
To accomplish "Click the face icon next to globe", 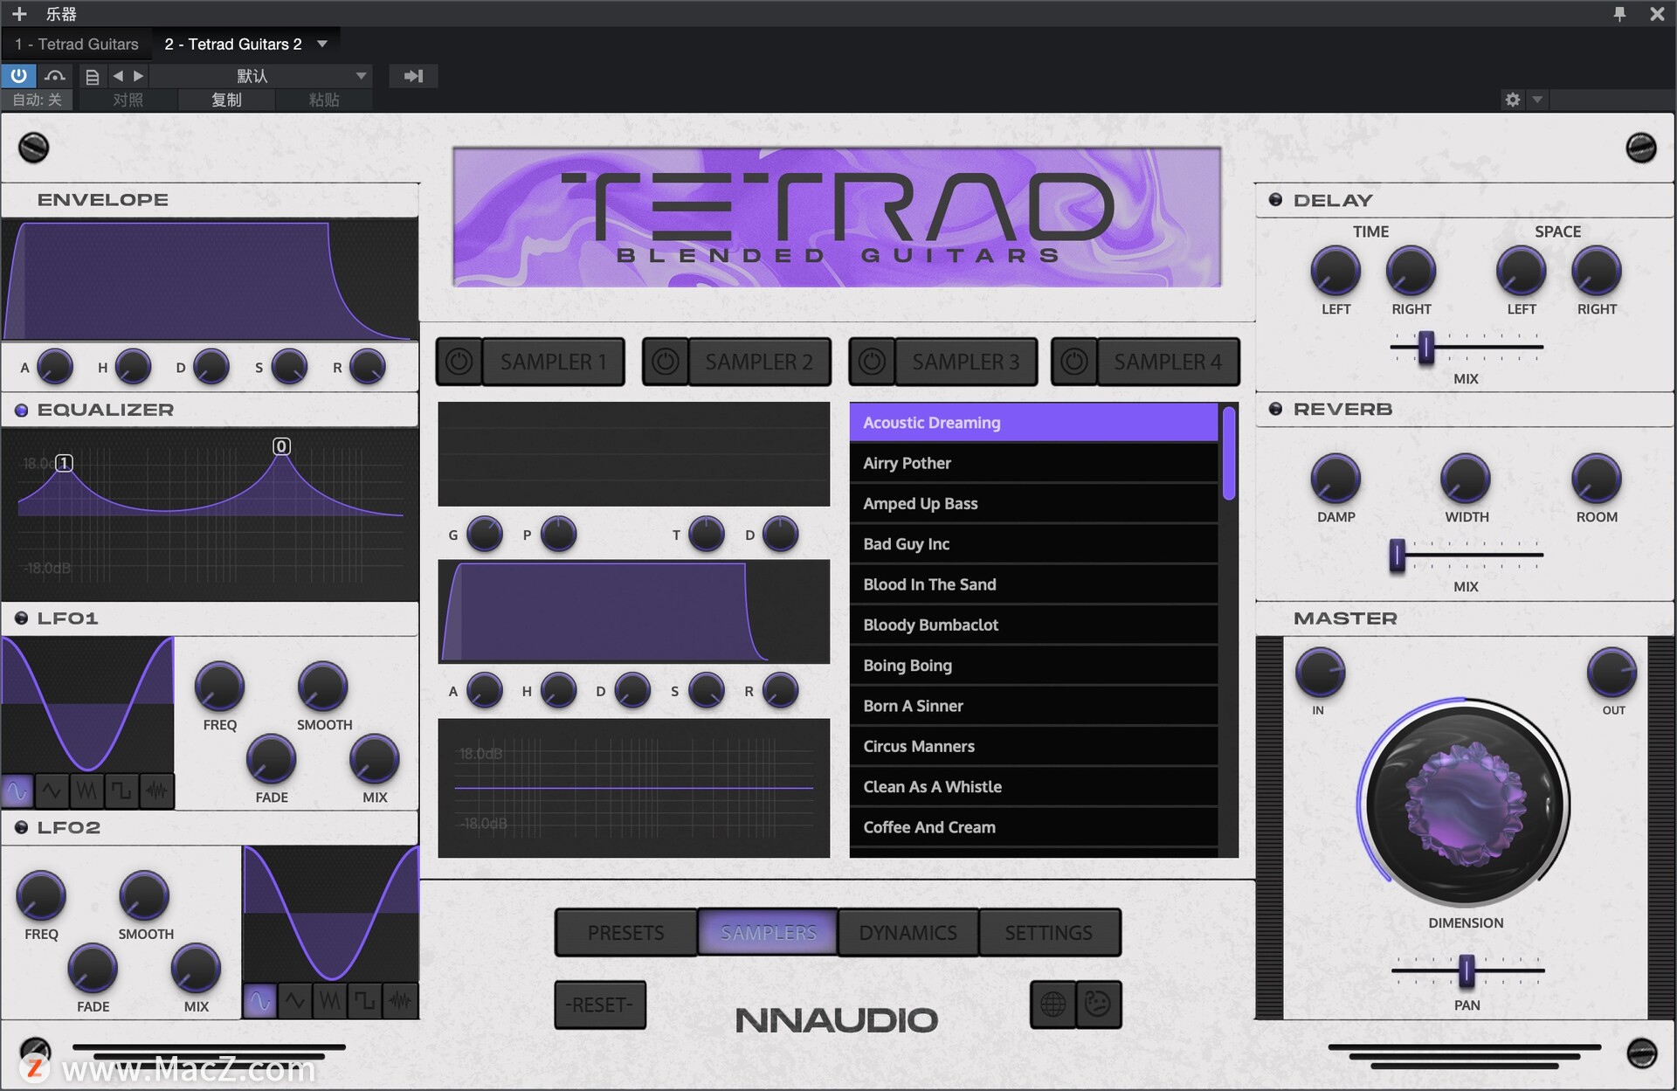I will click(1098, 1005).
